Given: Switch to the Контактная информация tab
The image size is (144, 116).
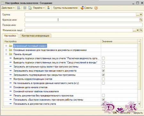Looking at the screenshot, I should pos(36,36).
